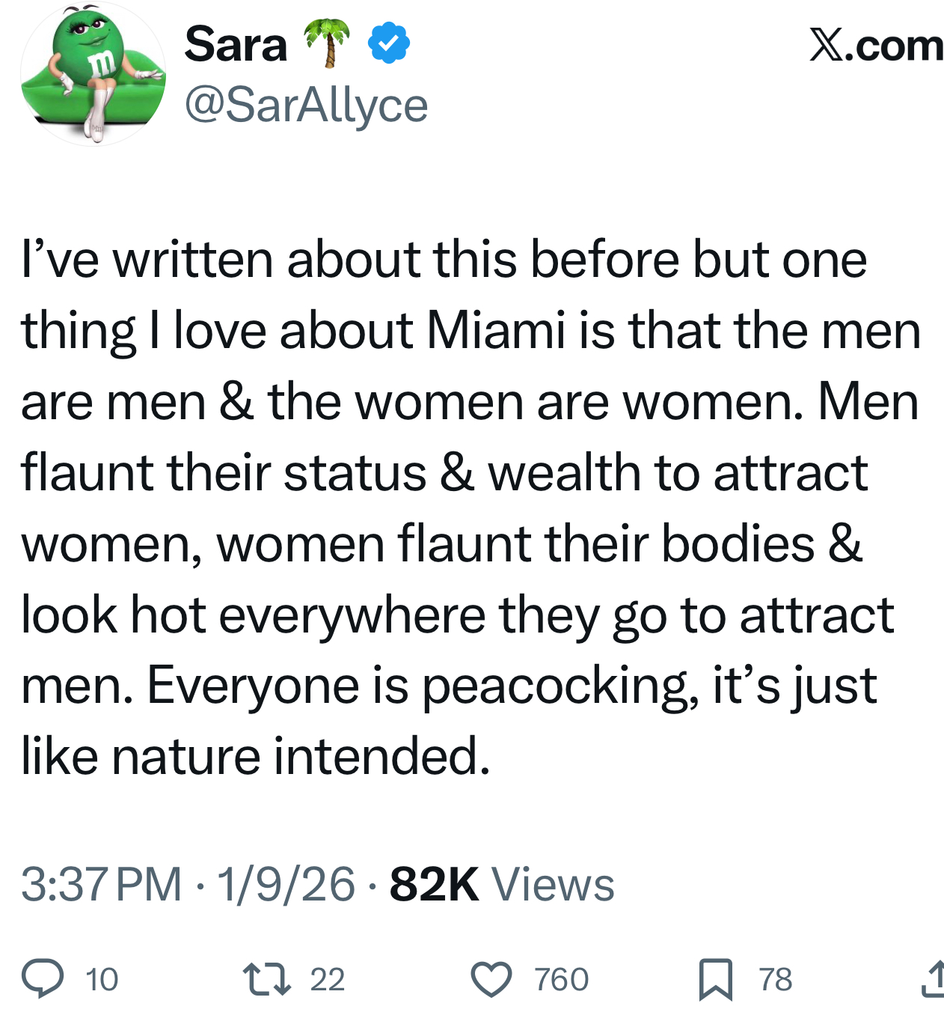Click the repost count 22

[x=328, y=979]
